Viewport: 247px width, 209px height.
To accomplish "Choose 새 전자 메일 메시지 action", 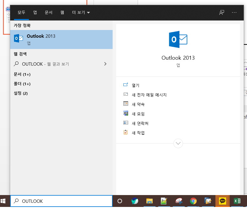I will click(149, 95).
